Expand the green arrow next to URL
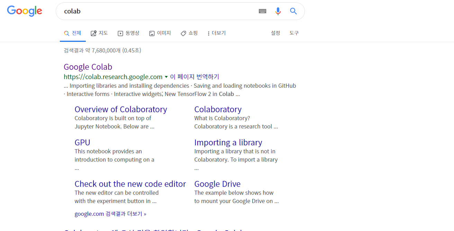Image resolution: width=454 pixels, height=231 pixels. [166, 77]
